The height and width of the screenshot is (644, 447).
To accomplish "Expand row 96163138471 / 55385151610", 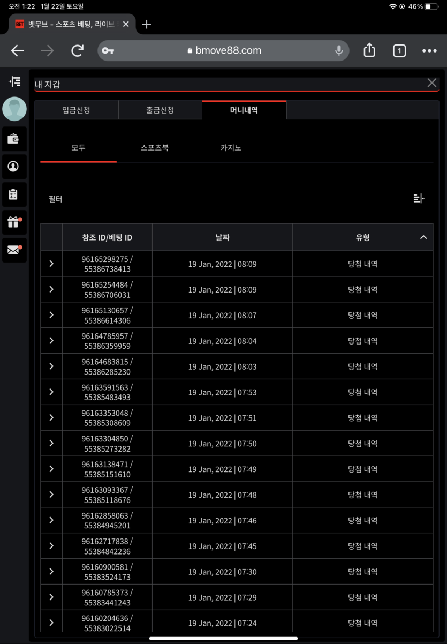I will (x=51, y=469).
